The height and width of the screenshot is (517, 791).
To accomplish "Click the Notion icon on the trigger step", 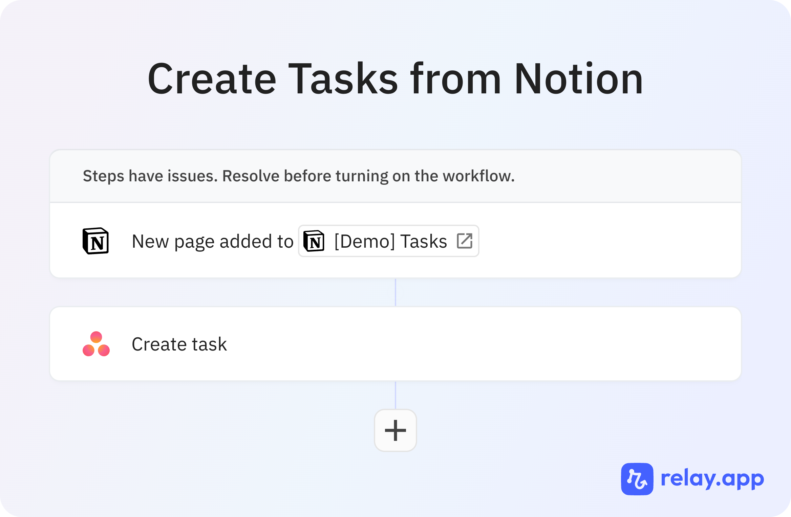I will click(x=96, y=241).
